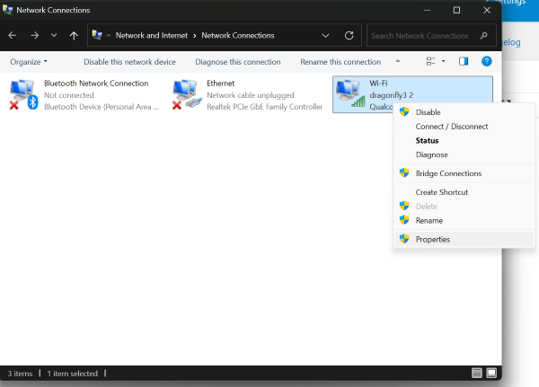This screenshot has height=387, width=539.
Task: Click the Up one level arrow
Action: coord(74,36)
